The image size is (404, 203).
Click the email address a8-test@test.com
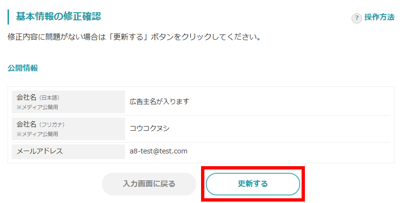pos(159,151)
